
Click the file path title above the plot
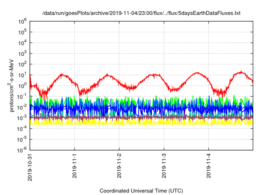141,13
